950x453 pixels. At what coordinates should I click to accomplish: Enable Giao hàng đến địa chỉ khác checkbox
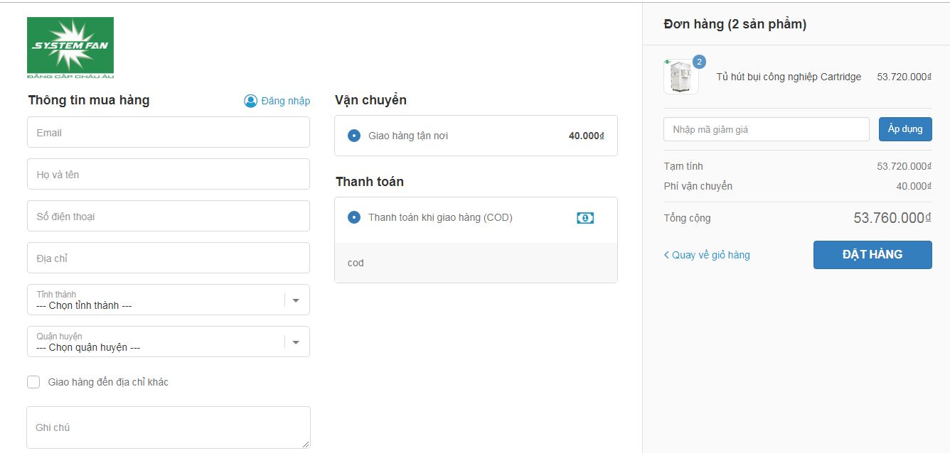click(x=33, y=382)
